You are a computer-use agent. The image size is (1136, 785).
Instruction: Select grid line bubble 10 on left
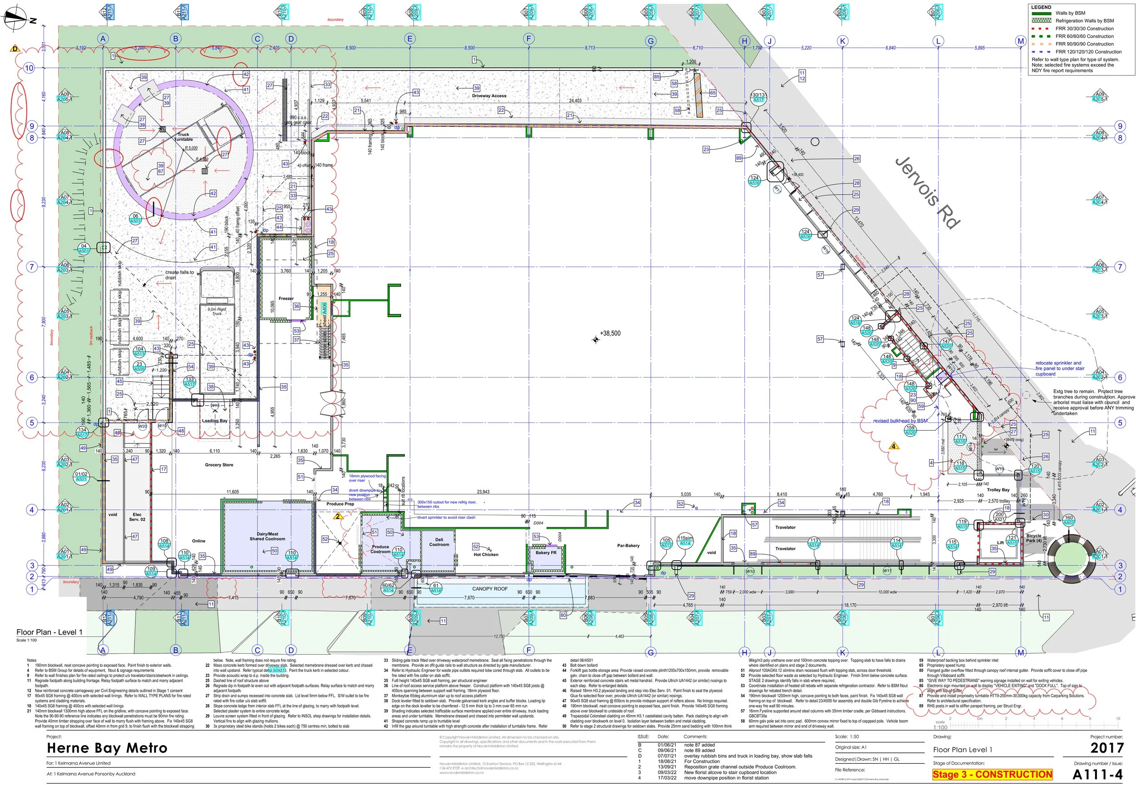point(29,68)
